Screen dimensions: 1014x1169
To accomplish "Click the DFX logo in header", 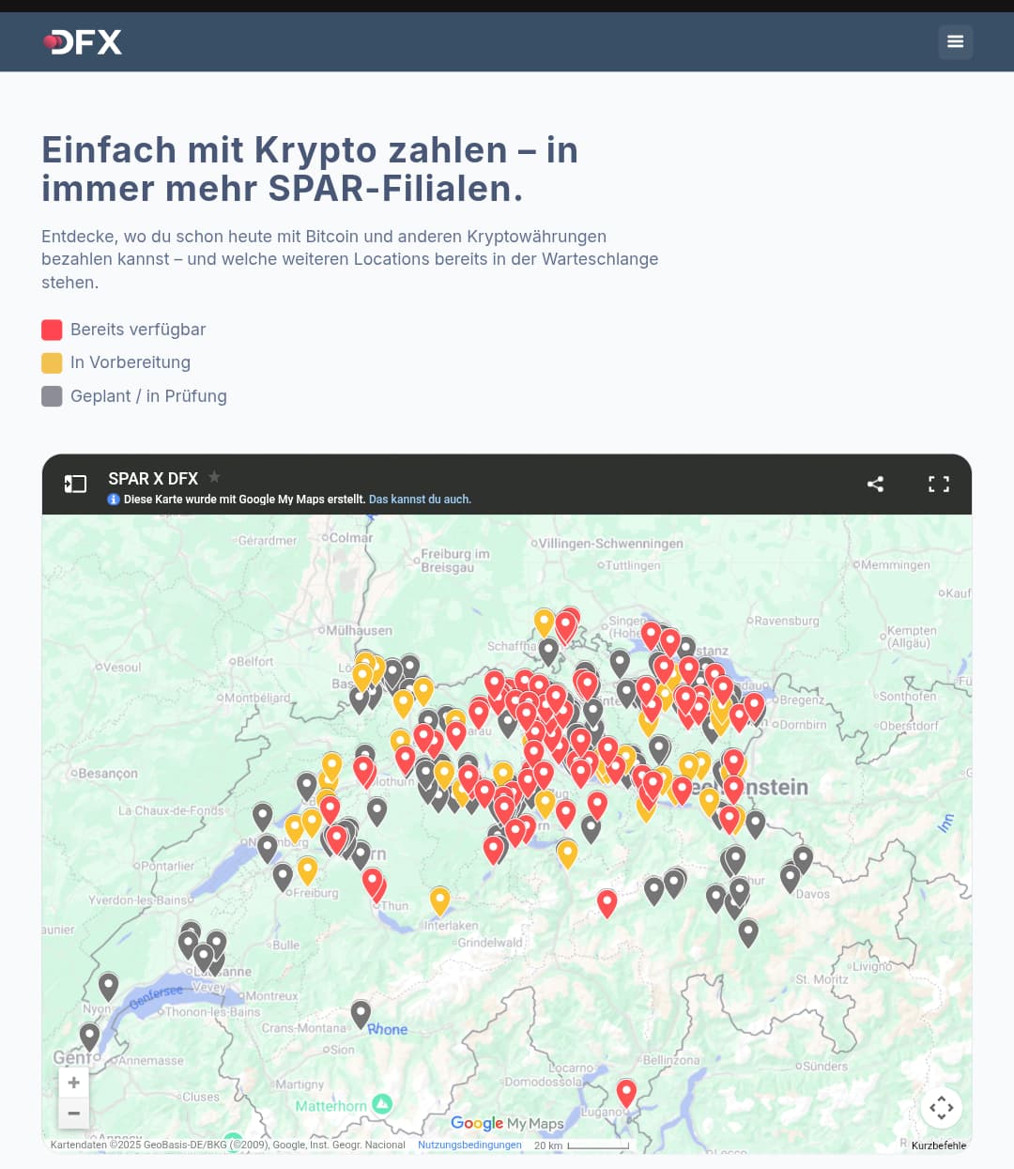I will (83, 42).
